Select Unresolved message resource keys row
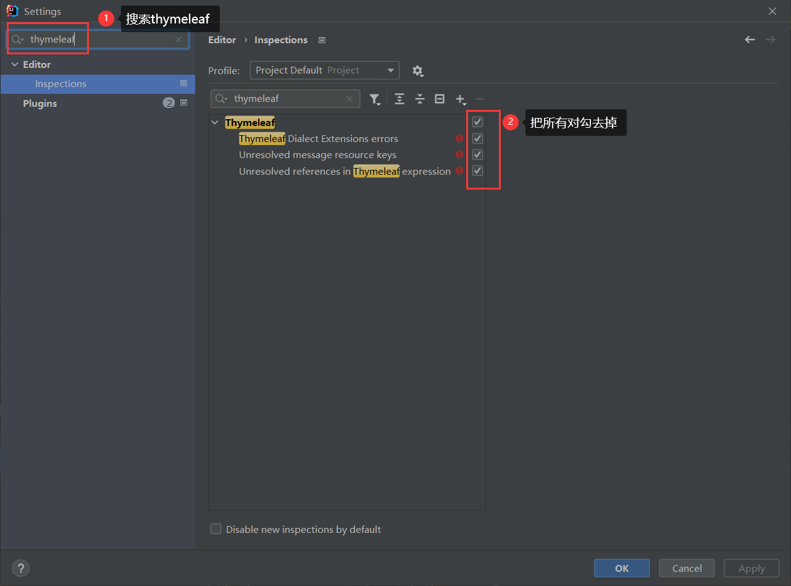This screenshot has height=586, width=791. click(347, 154)
